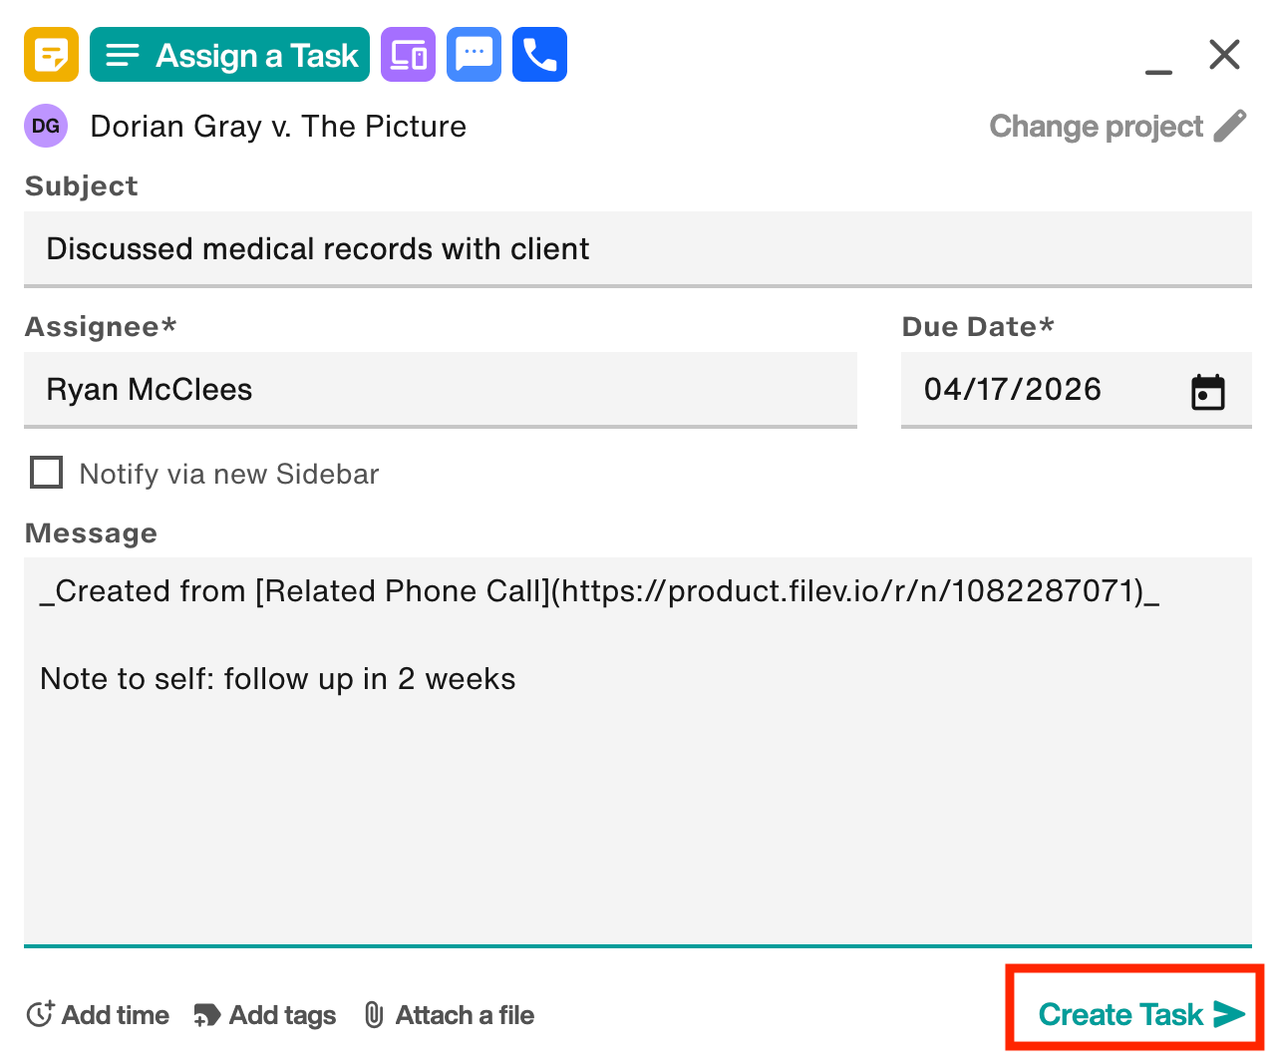Click Change project link
This screenshot has height=1056, width=1274.
coord(1096,127)
